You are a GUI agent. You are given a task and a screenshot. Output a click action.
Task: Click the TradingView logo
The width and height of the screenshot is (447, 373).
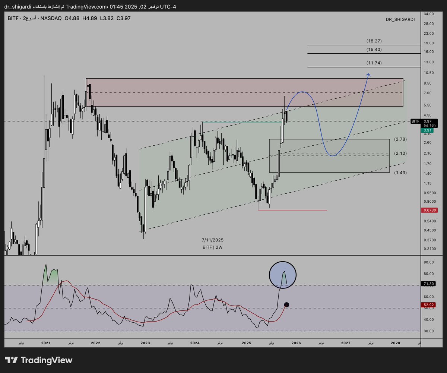click(38, 360)
